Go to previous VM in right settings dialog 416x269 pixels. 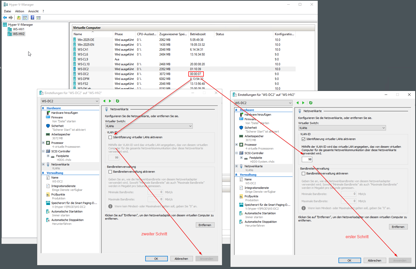[x=298, y=103]
